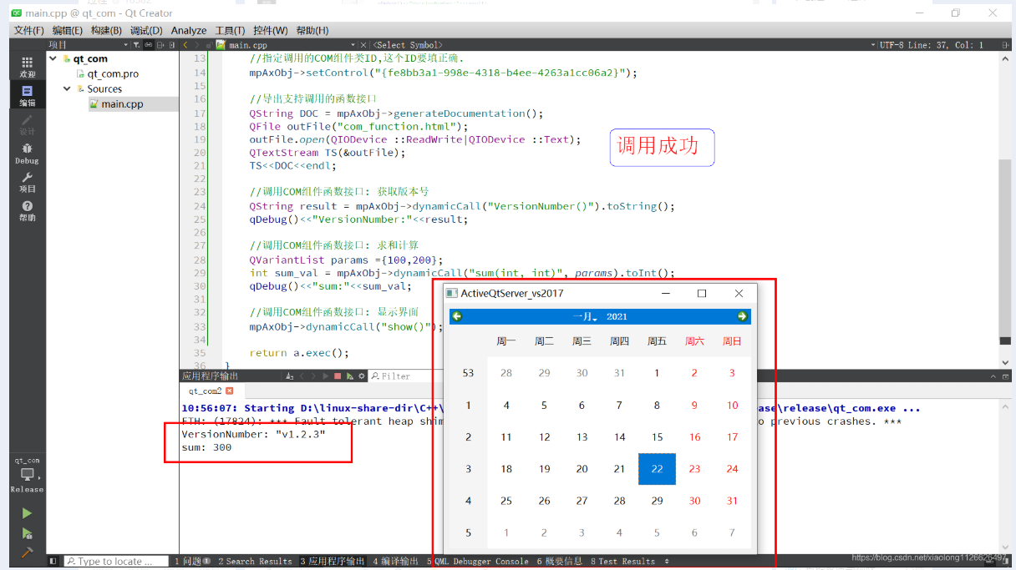The height and width of the screenshot is (570, 1016).
Task: Select date 22 in the ActiveQtServer calendar
Action: click(x=657, y=469)
